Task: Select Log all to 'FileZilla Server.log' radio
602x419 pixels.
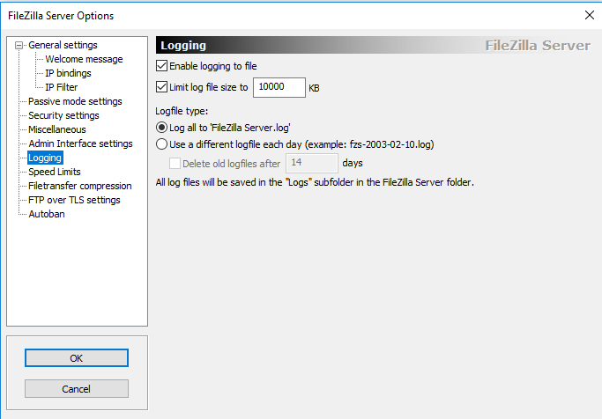Action: point(161,128)
